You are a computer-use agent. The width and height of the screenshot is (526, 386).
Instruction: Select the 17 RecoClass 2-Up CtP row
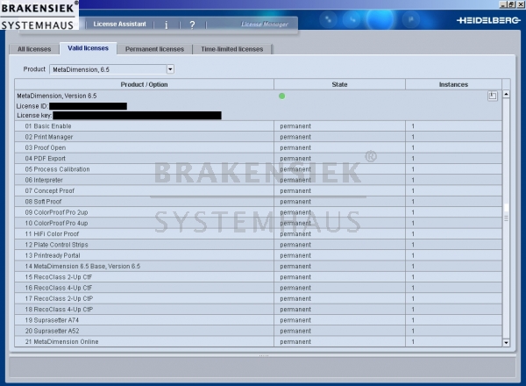(259, 298)
